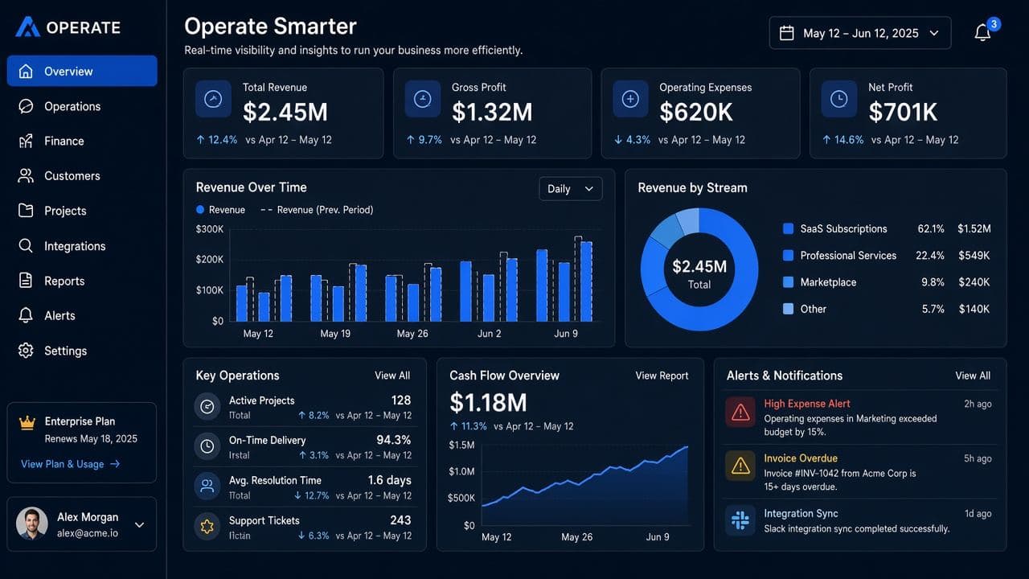Toggle the Revenue legend dot
The image size is (1029, 579).
tap(200, 210)
